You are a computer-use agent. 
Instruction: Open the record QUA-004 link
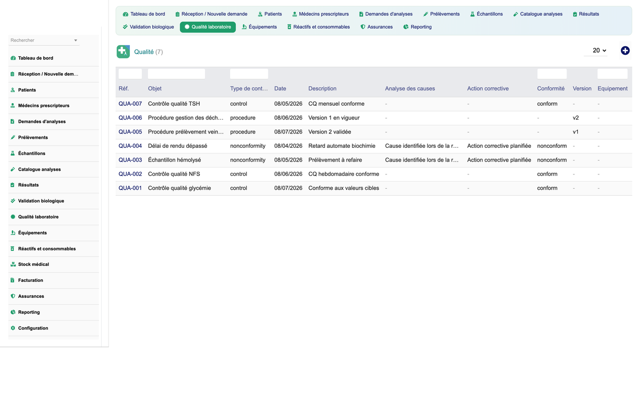[x=130, y=146]
